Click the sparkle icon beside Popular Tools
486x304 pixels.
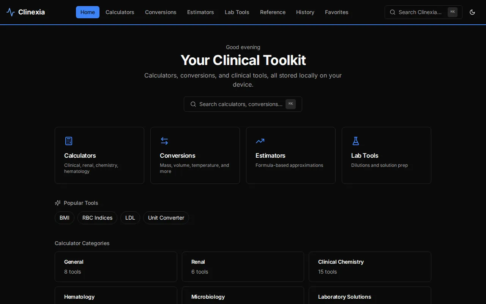[58, 203]
